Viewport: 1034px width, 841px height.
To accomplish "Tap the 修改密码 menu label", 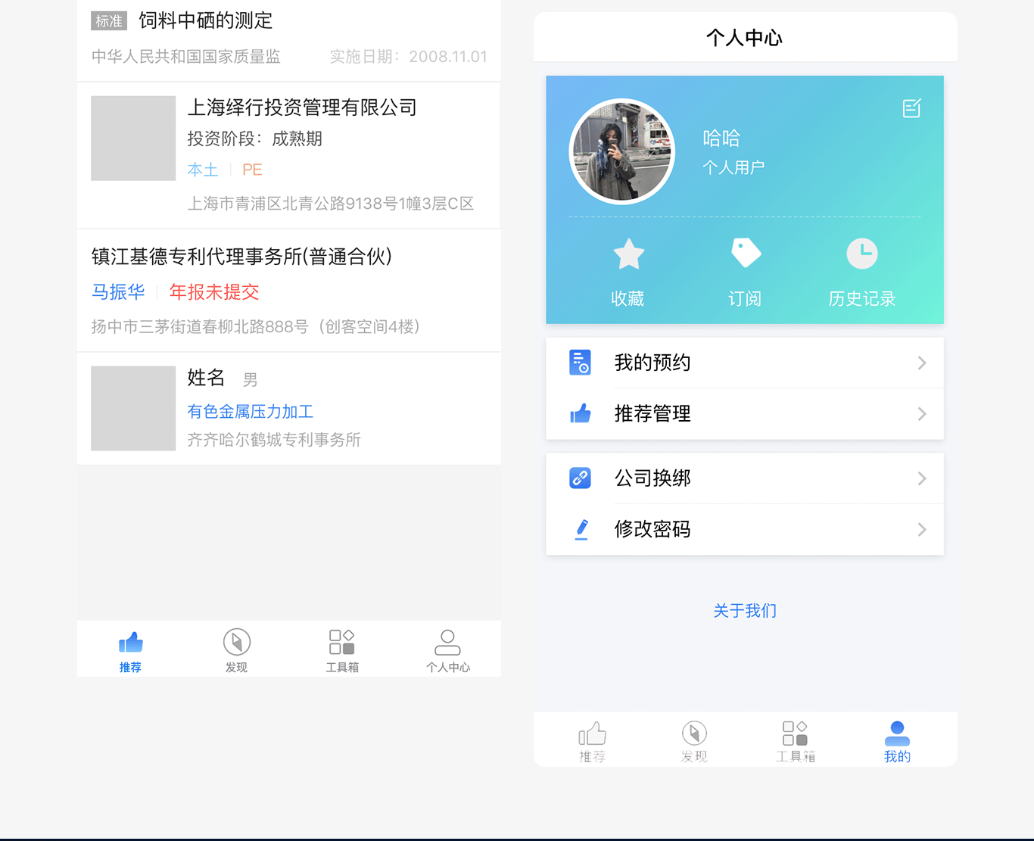I will point(652,529).
